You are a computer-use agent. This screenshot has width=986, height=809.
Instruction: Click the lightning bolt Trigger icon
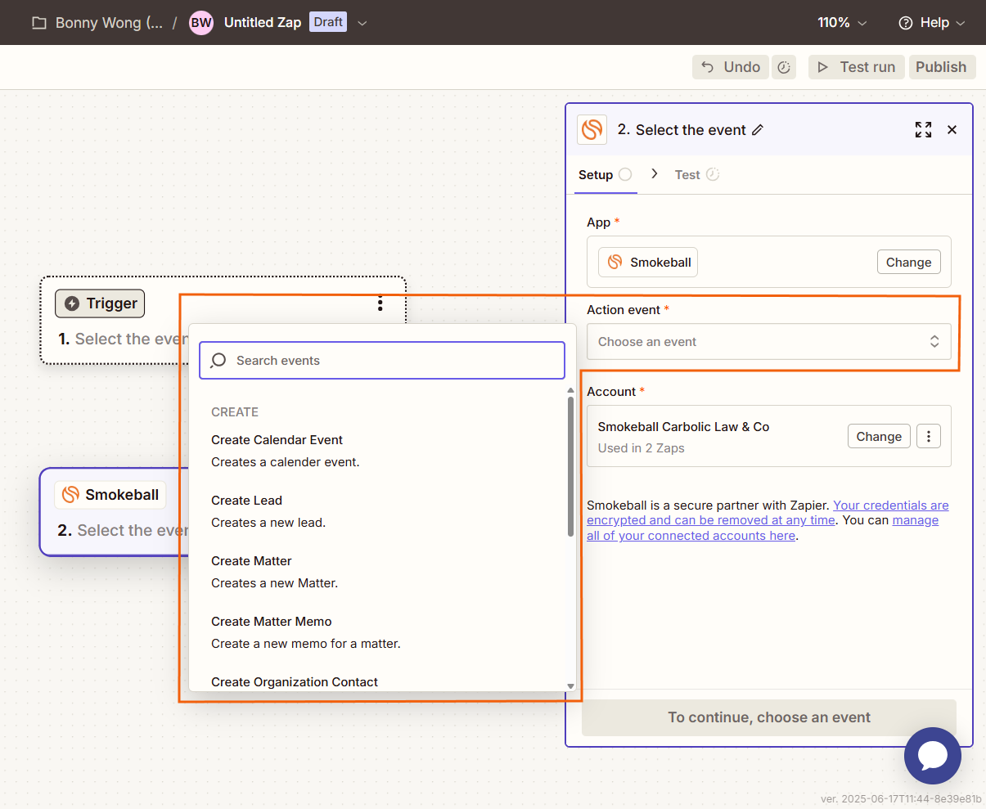click(72, 303)
